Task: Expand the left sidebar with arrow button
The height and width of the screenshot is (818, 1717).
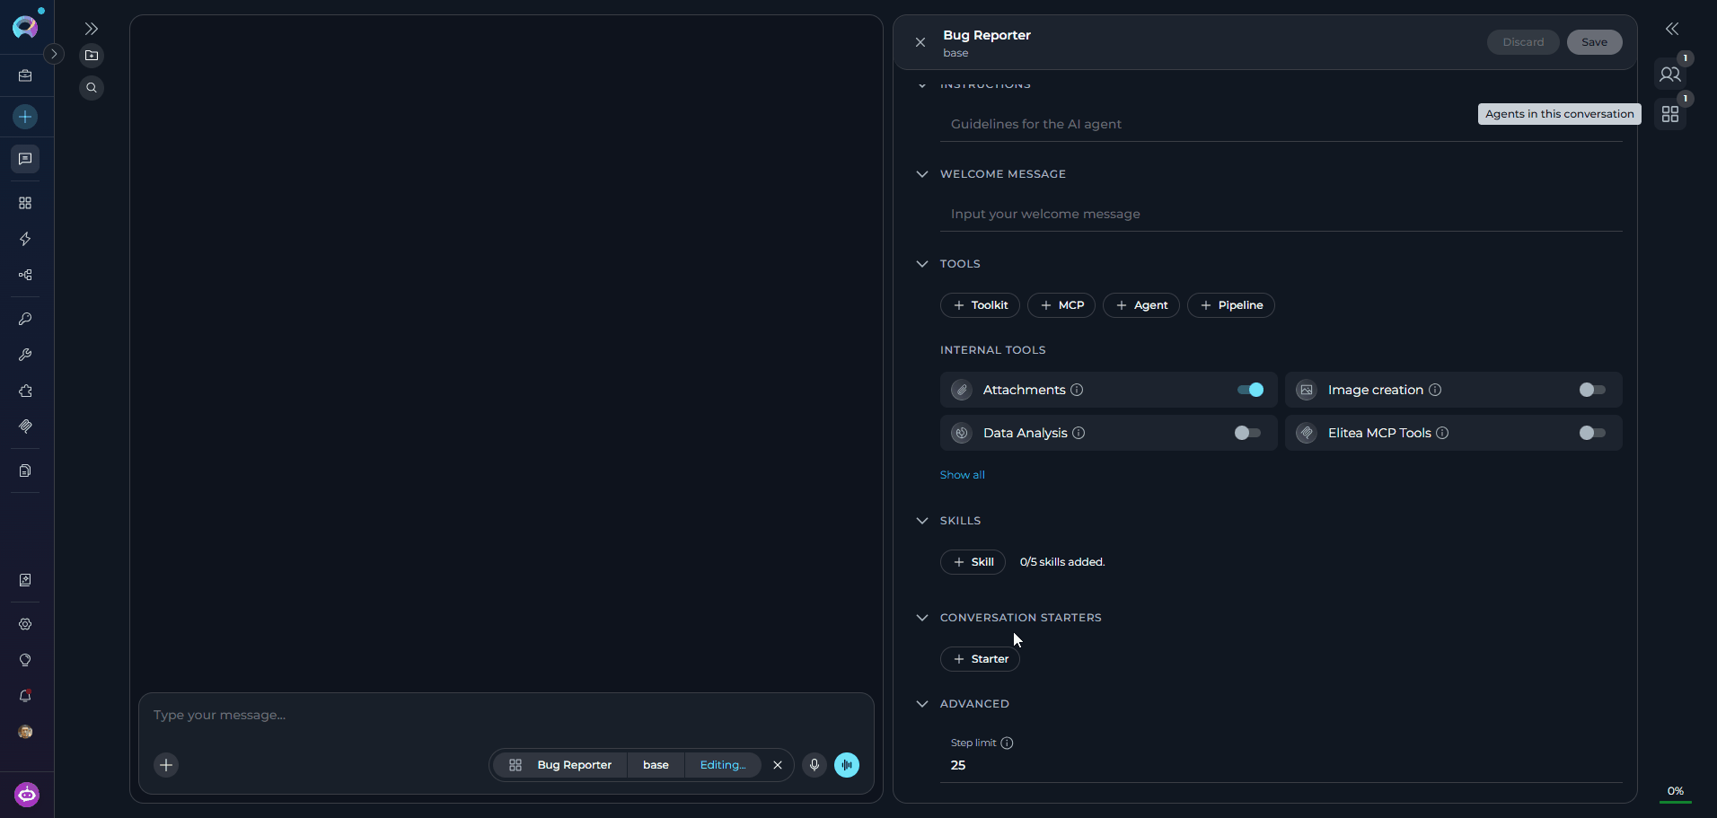Action: [x=54, y=54]
